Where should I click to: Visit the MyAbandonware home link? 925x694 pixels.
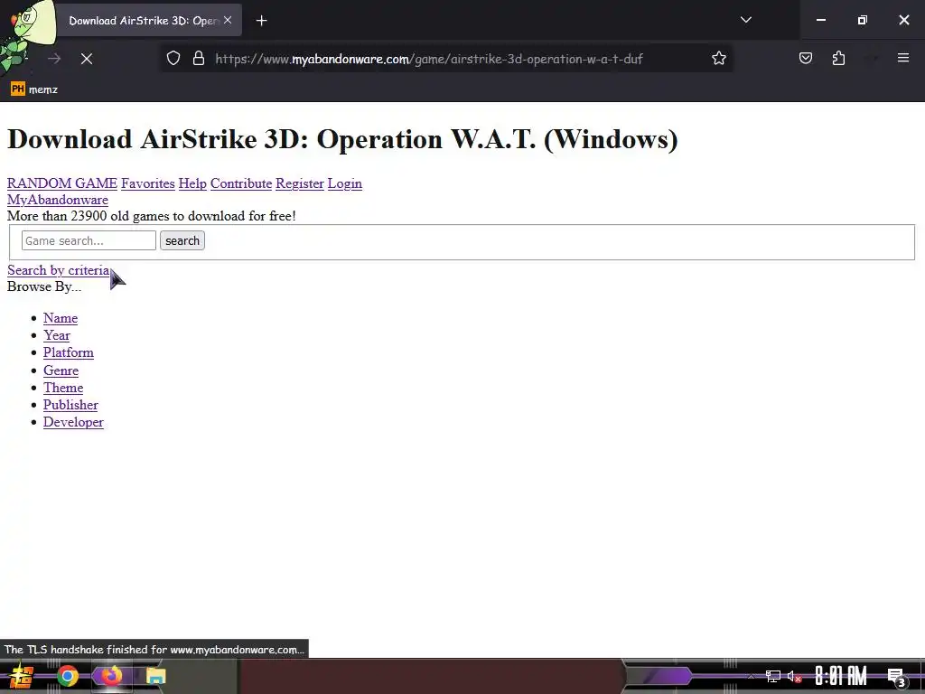click(x=57, y=200)
